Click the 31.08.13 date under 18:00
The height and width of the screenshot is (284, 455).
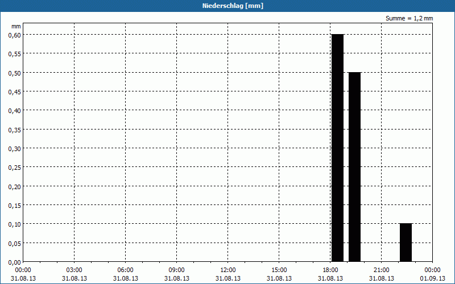click(330, 278)
